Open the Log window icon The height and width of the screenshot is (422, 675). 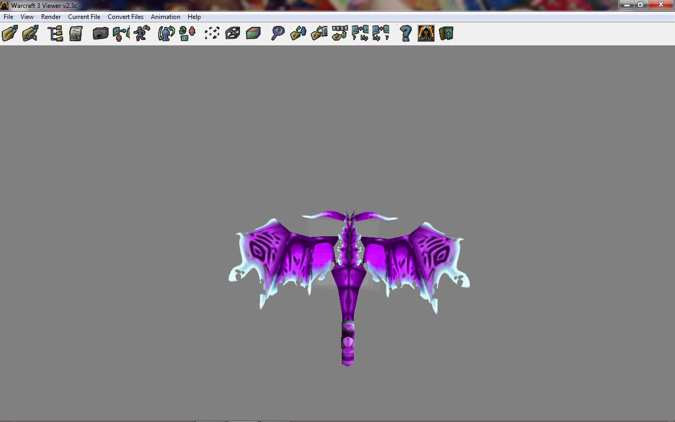point(76,34)
